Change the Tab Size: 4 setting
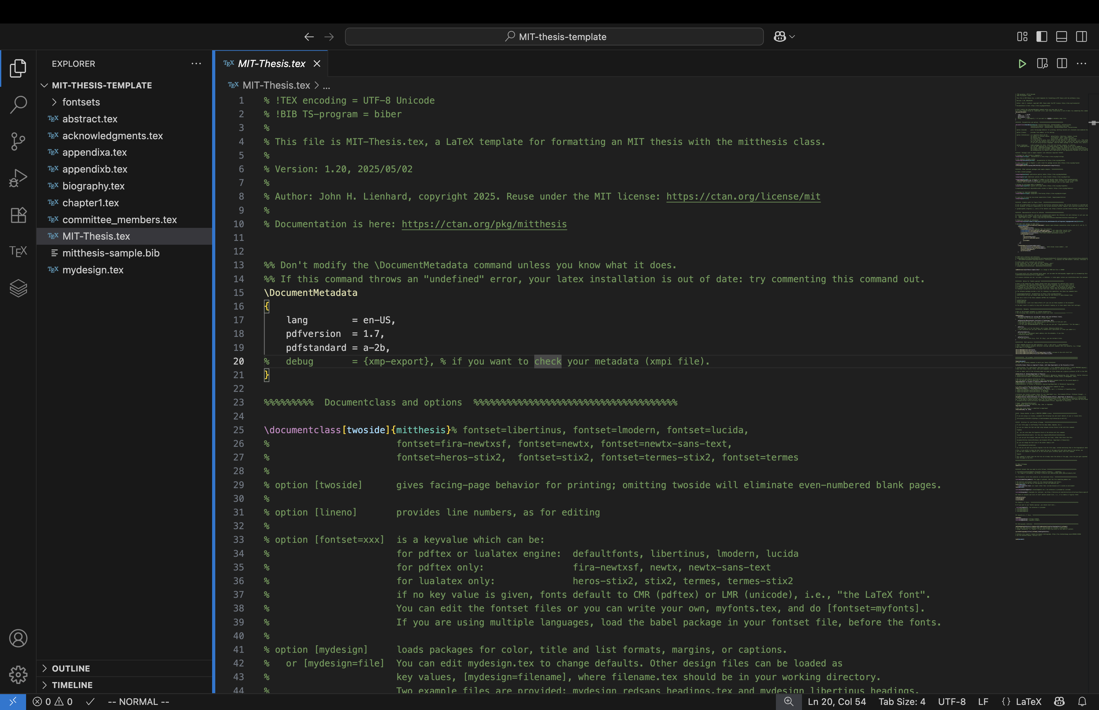Image resolution: width=1099 pixels, height=710 pixels. 902,702
